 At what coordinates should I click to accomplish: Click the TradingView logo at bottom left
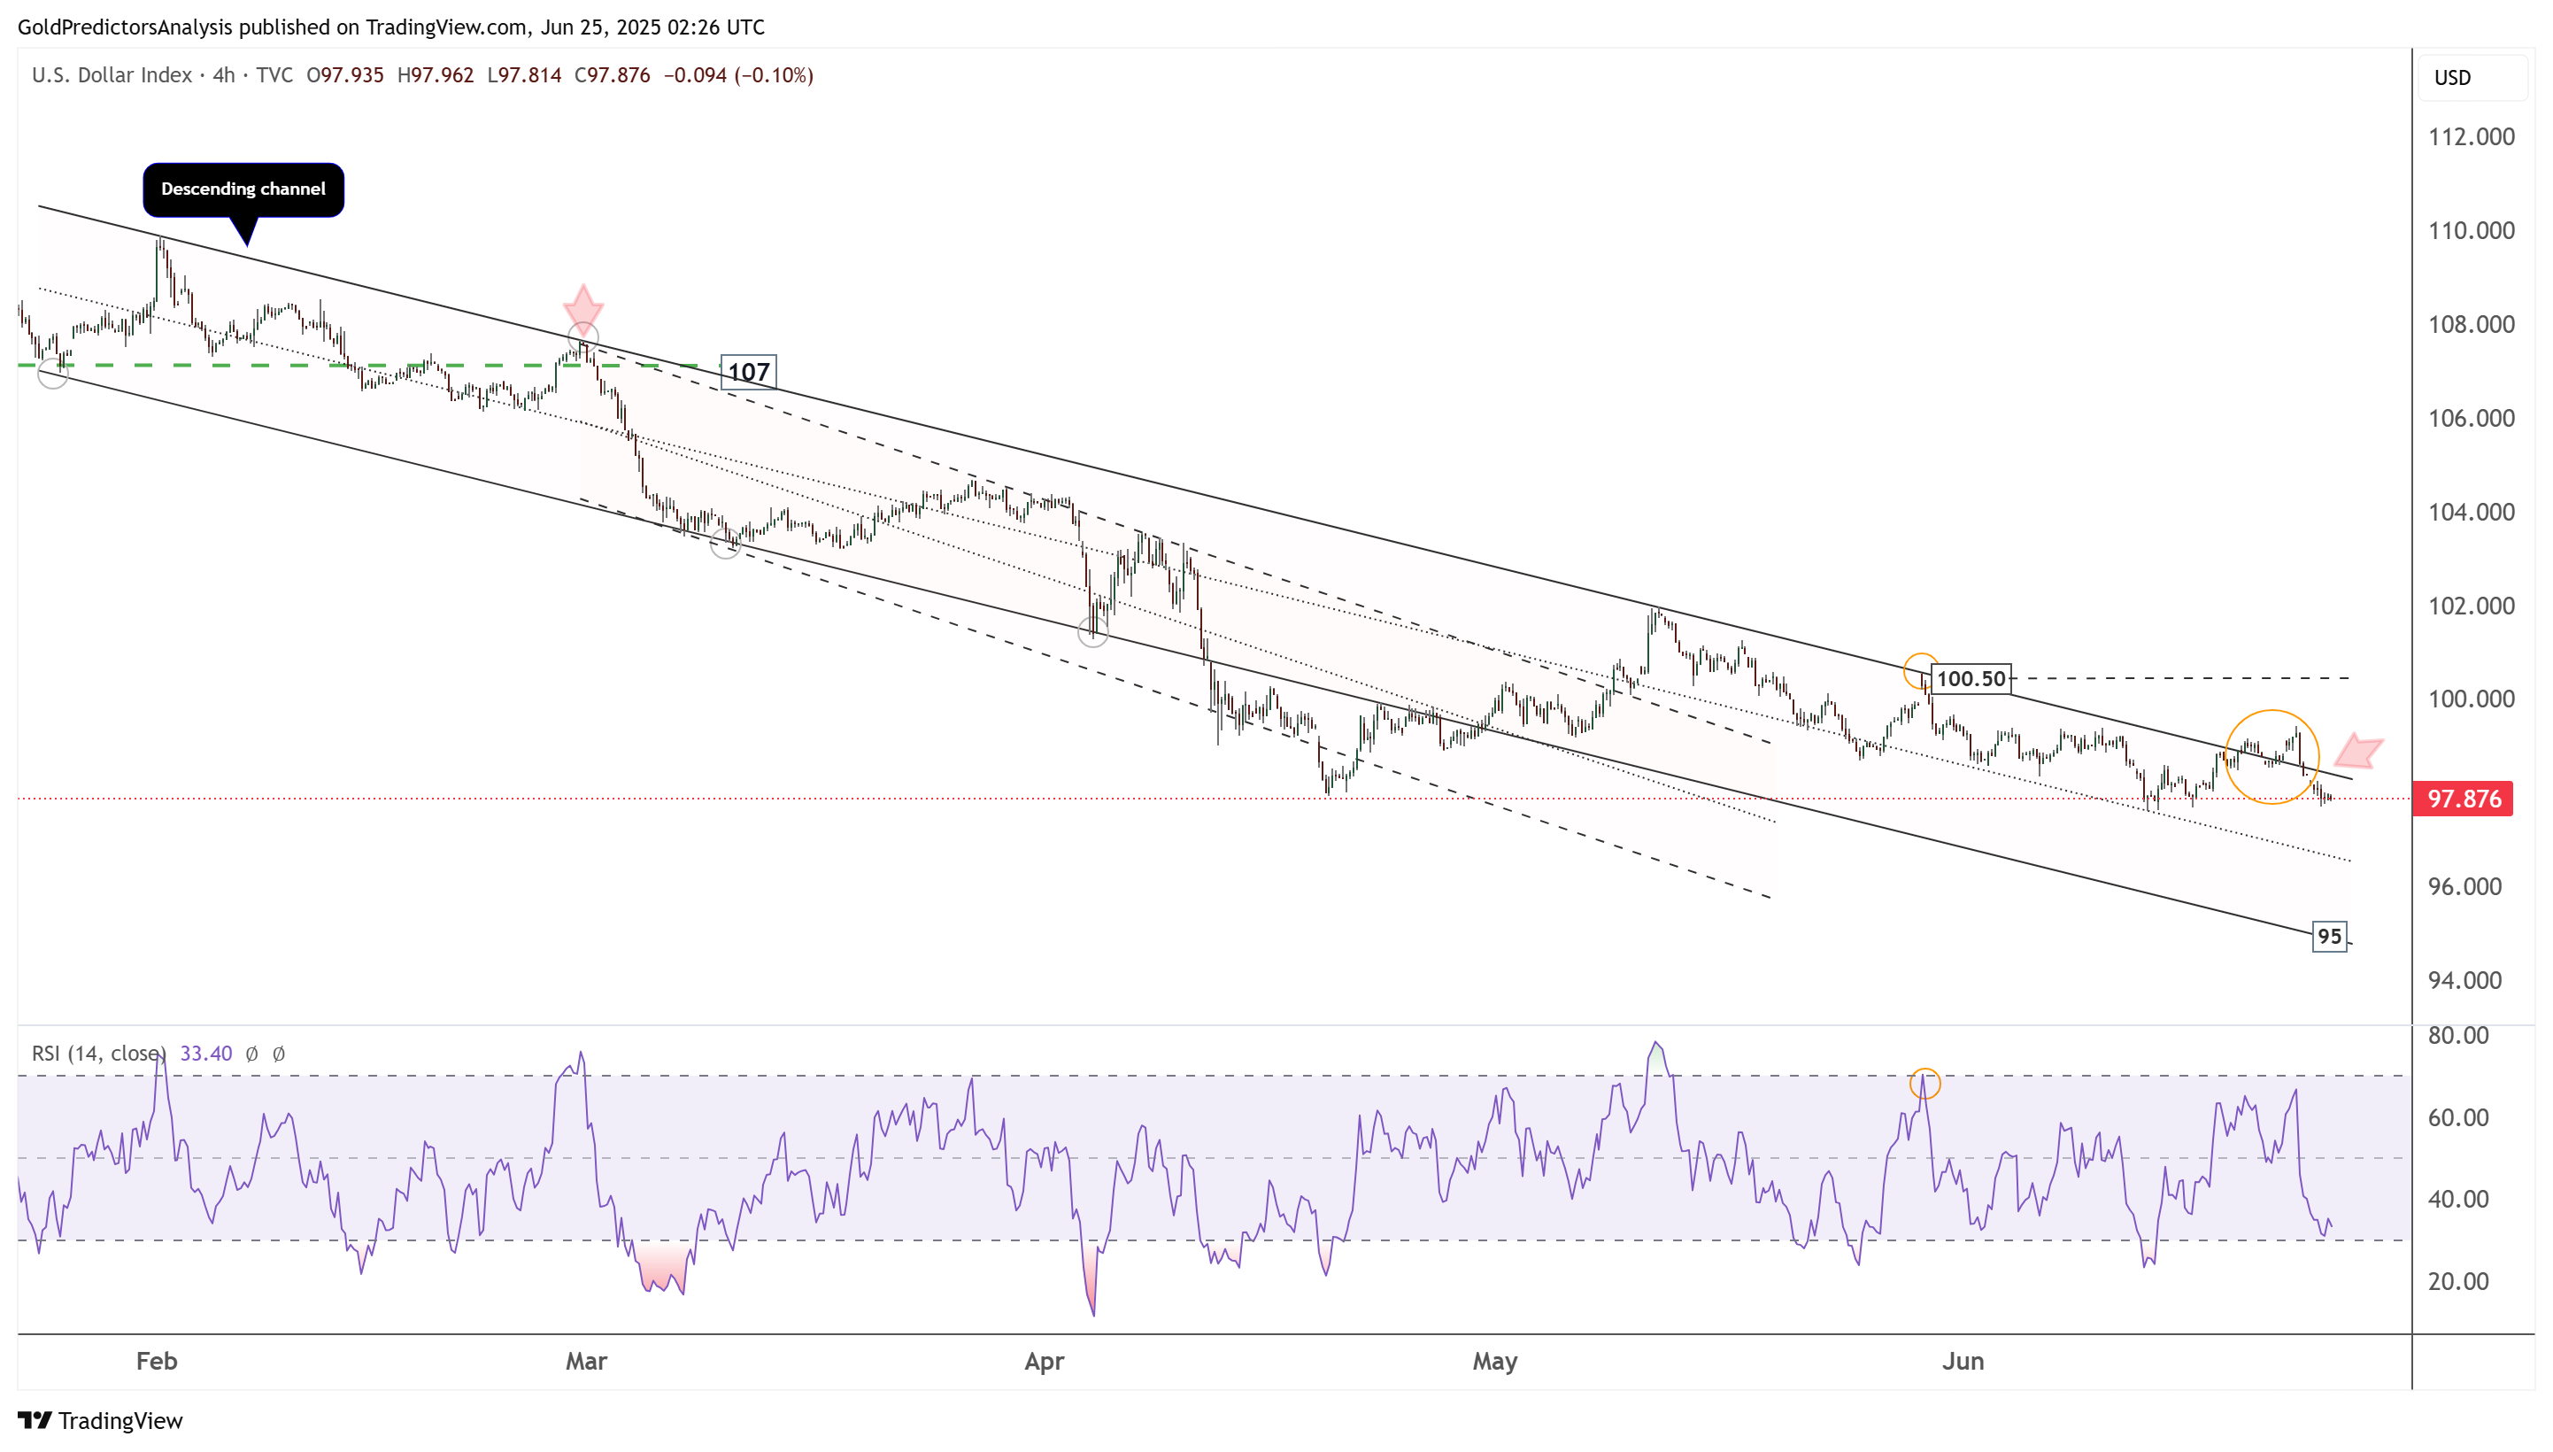point(100,1420)
